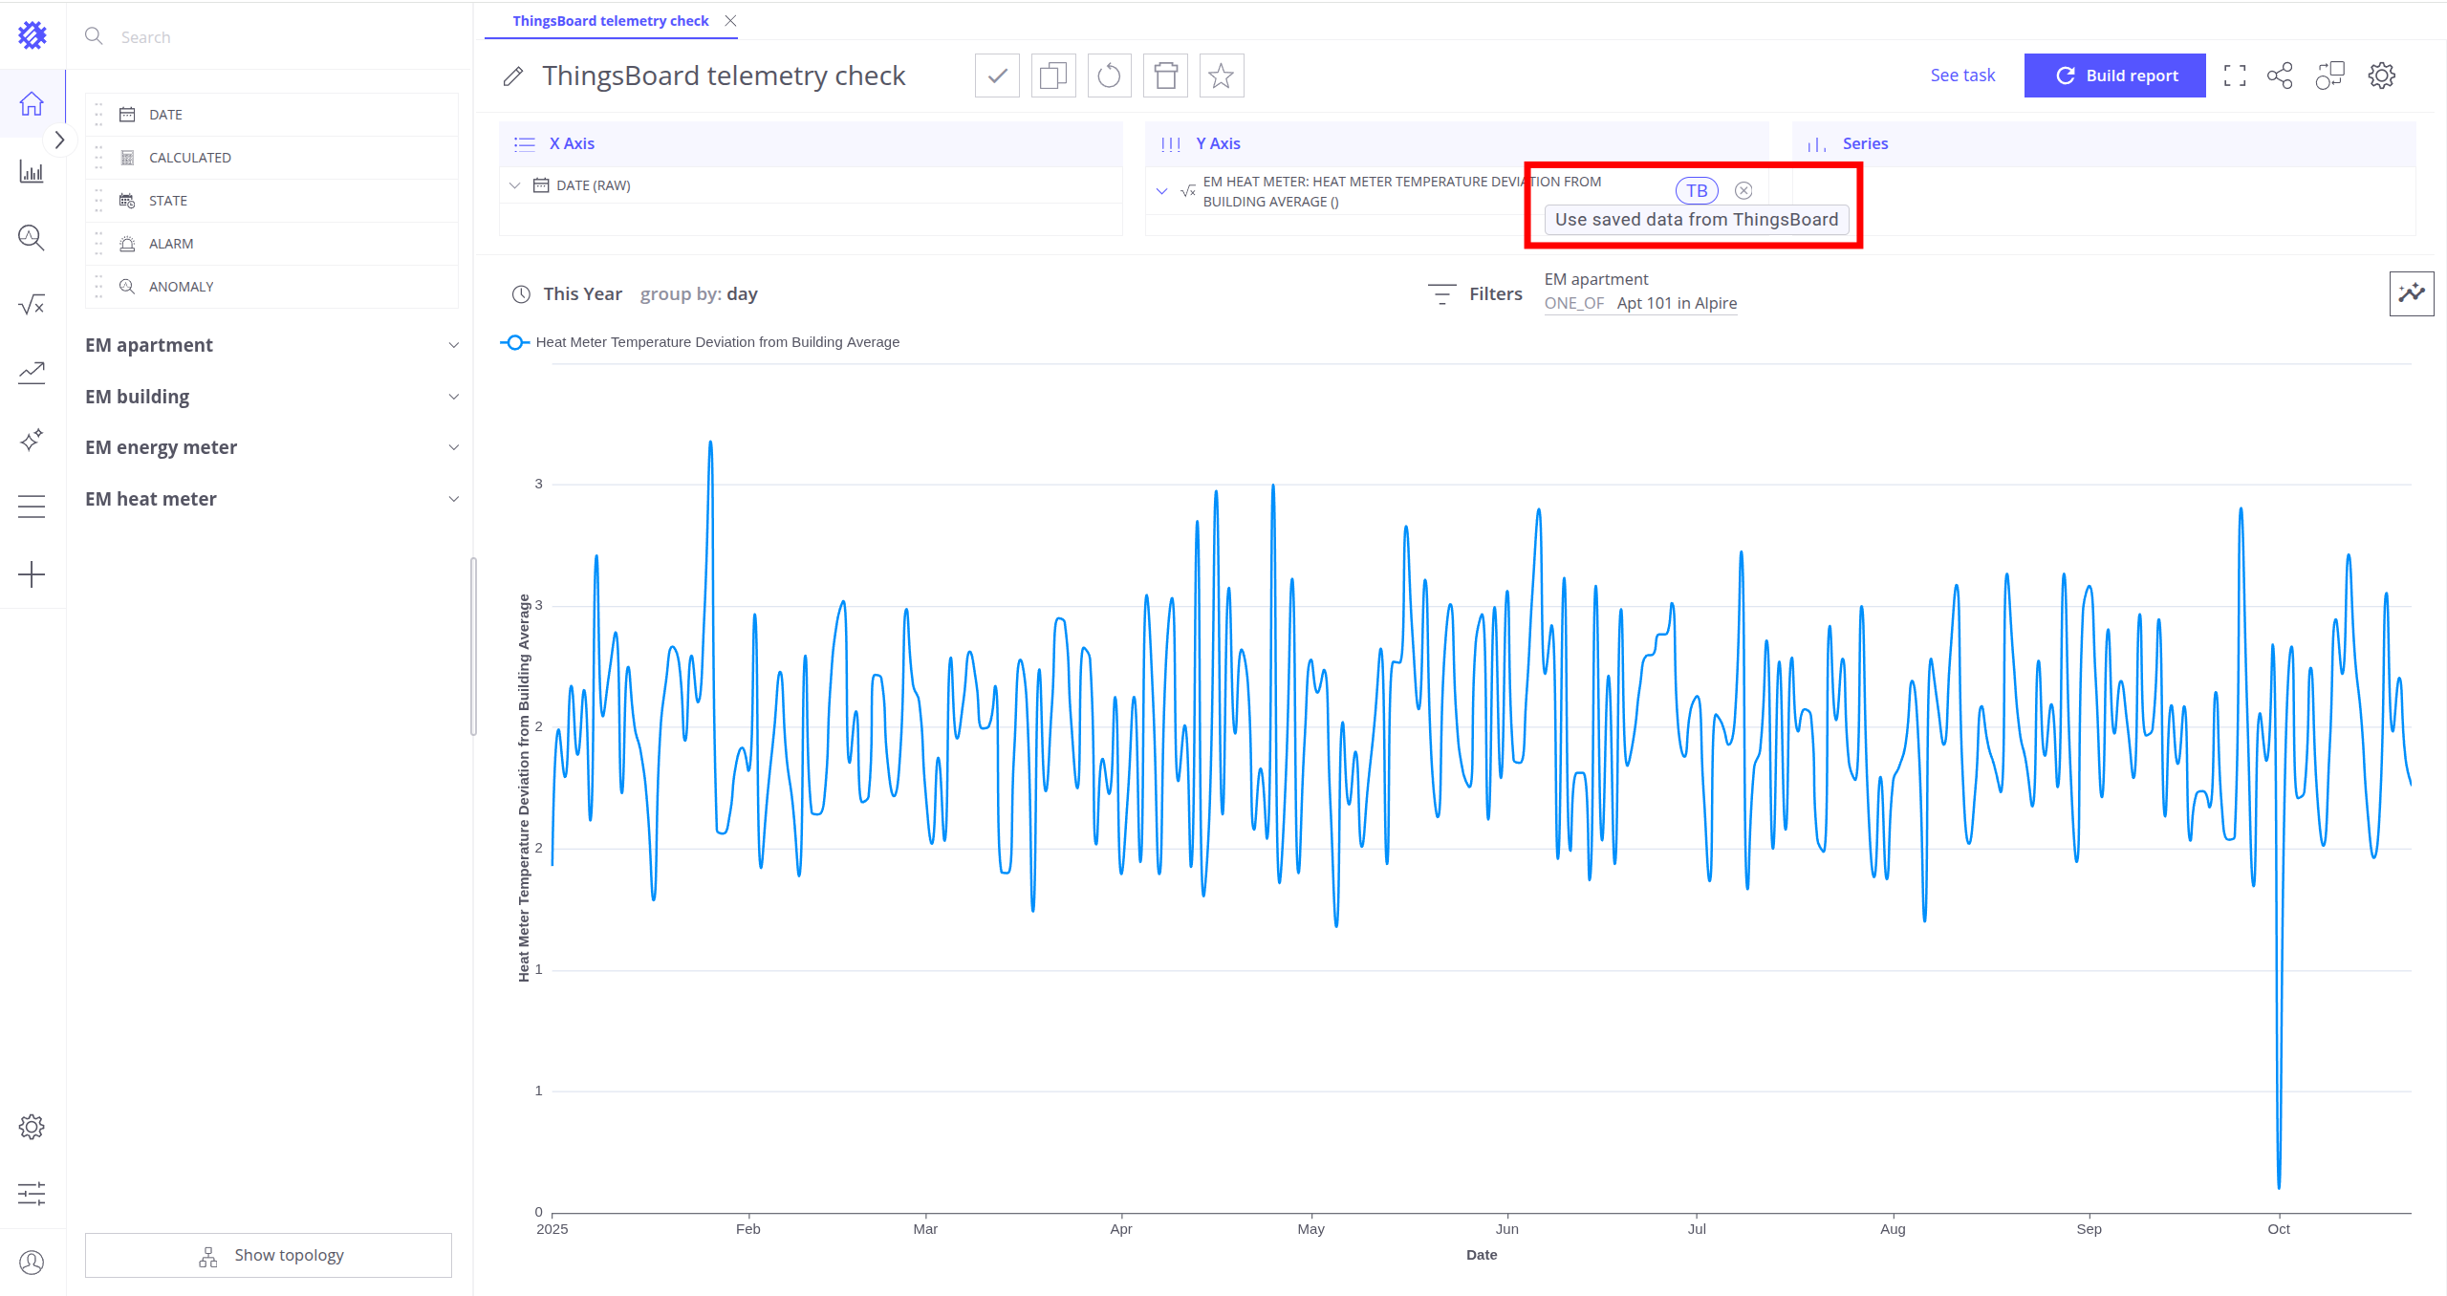Viewport: 2447px width, 1296px height.
Task: Toggle the TB ThingsBoard saved data badge
Action: pyautogui.click(x=1697, y=190)
